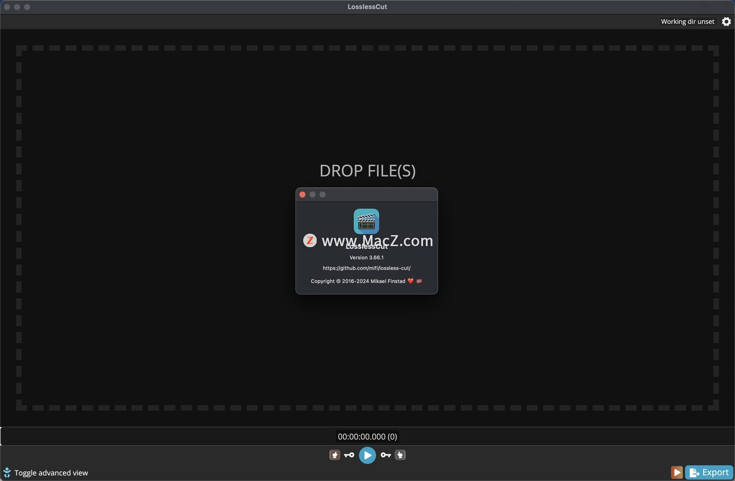Set cut start with left hand icon
735x481 pixels.
[x=335, y=455]
